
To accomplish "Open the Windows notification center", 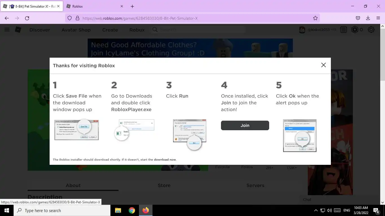I will click(x=376, y=210).
